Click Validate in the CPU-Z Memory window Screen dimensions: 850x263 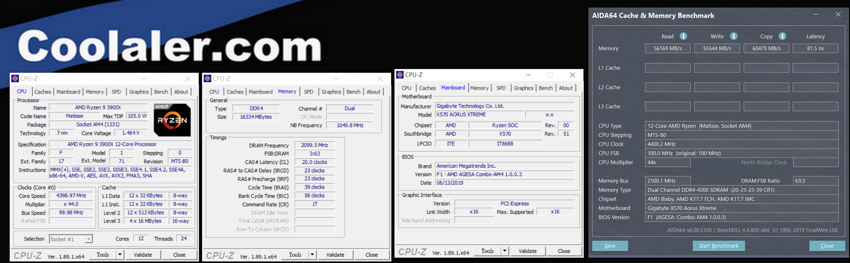335,255
